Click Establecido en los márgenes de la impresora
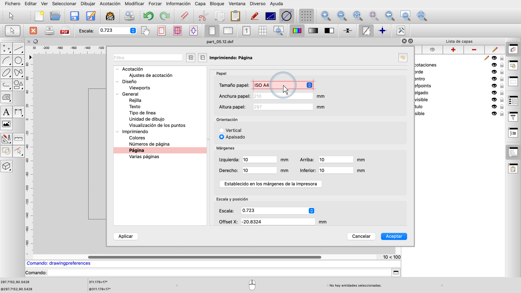The width and height of the screenshot is (521, 293). click(270, 184)
